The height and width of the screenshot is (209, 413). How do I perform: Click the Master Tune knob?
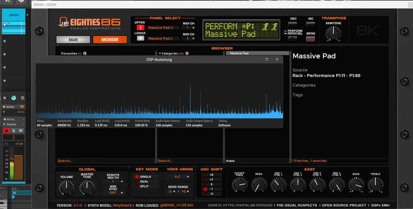pyautogui.click(x=87, y=187)
